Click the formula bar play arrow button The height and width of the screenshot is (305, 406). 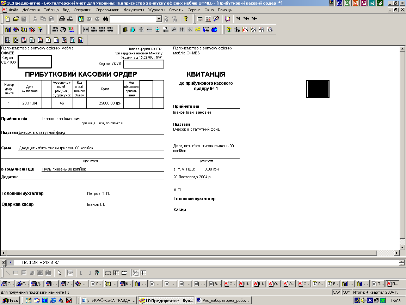10,263
